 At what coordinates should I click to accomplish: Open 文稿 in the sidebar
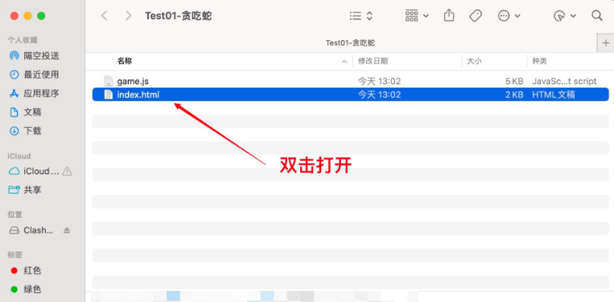(32, 112)
